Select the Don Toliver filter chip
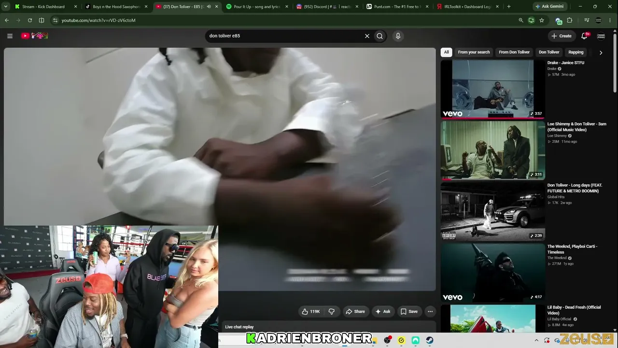Image resolution: width=618 pixels, height=348 pixels. pyautogui.click(x=549, y=52)
